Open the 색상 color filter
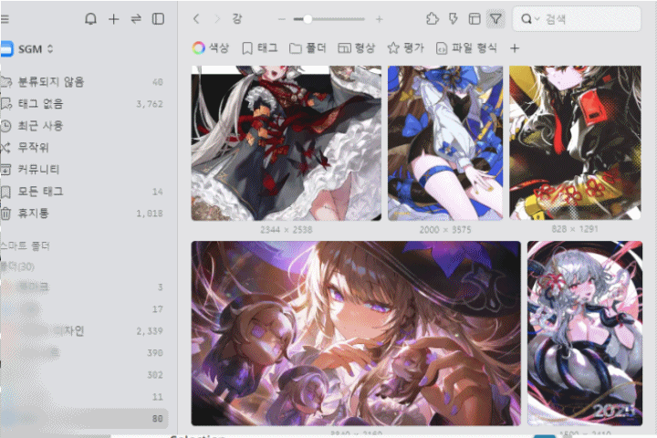Image resolution: width=657 pixels, height=438 pixels. coord(211,48)
